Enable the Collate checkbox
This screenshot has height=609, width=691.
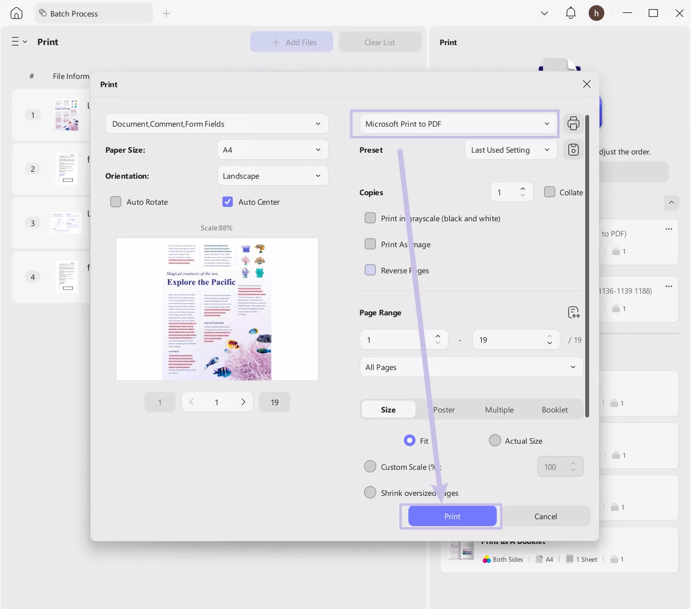(550, 192)
